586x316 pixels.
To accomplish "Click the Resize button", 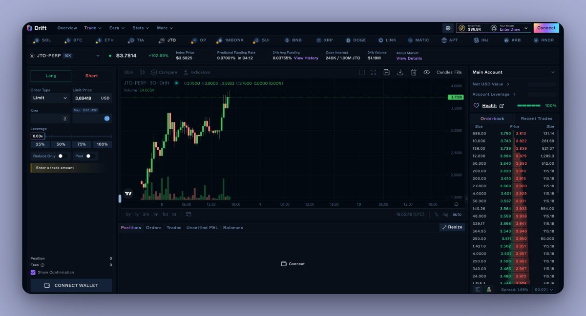I will [x=452, y=227].
